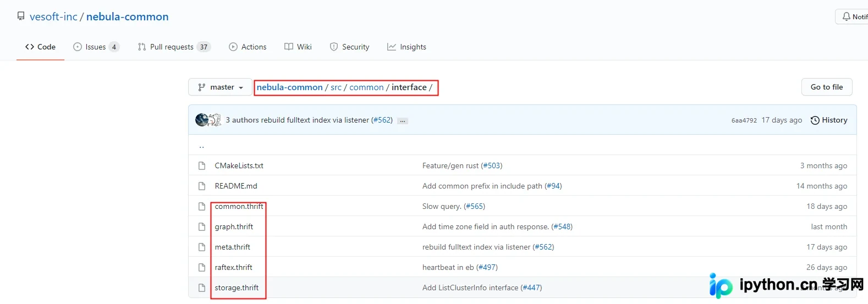
Task: Click the Actions play icon
Action: click(233, 47)
